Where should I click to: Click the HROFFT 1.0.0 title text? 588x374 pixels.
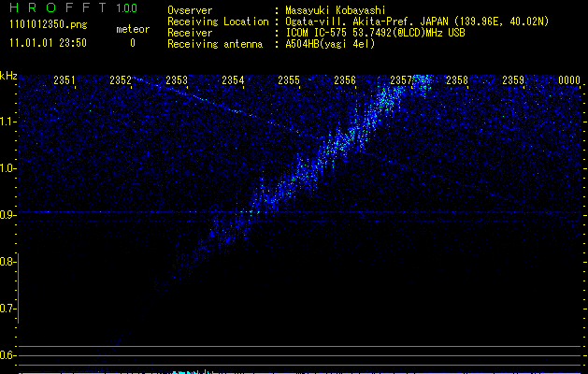click(x=74, y=7)
